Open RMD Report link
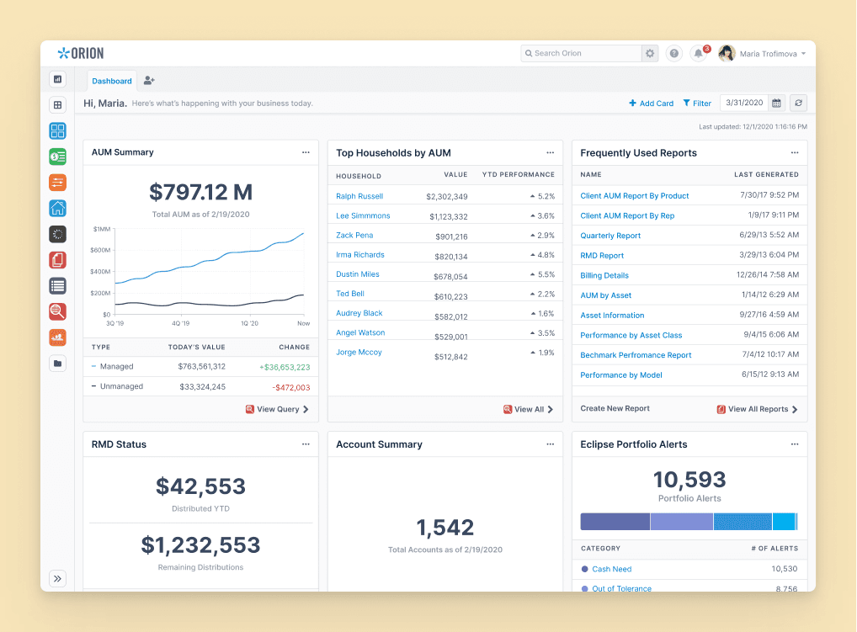857x632 pixels. [602, 256]
